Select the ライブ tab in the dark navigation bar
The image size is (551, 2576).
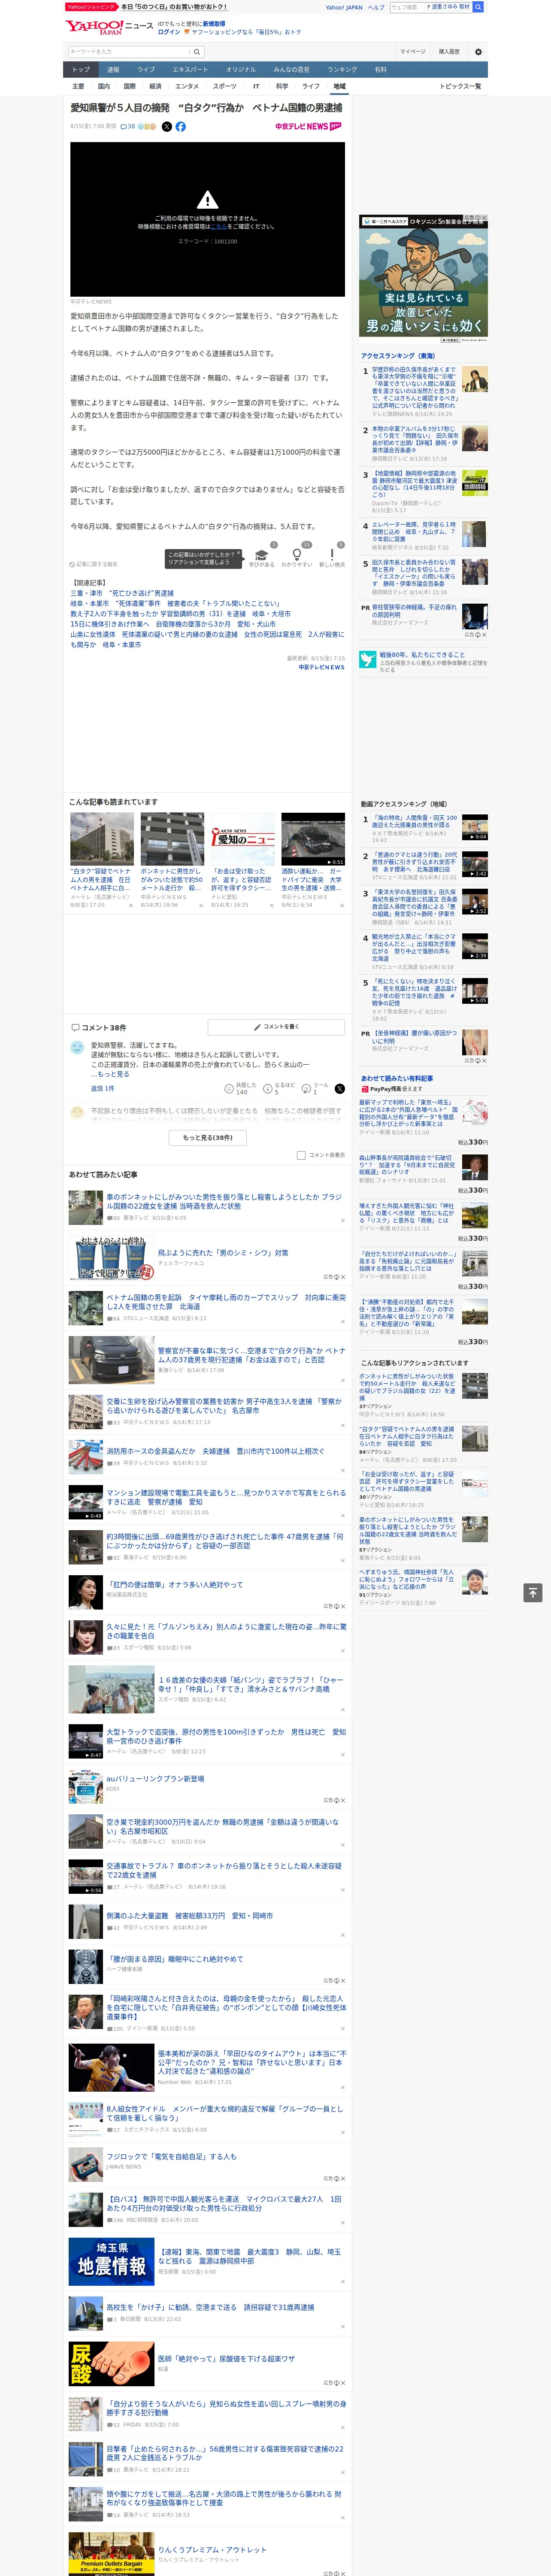(146, 70)
